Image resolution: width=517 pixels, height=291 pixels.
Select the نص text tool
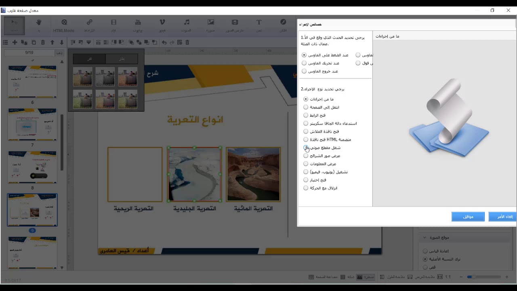click(x=259, y=25)
